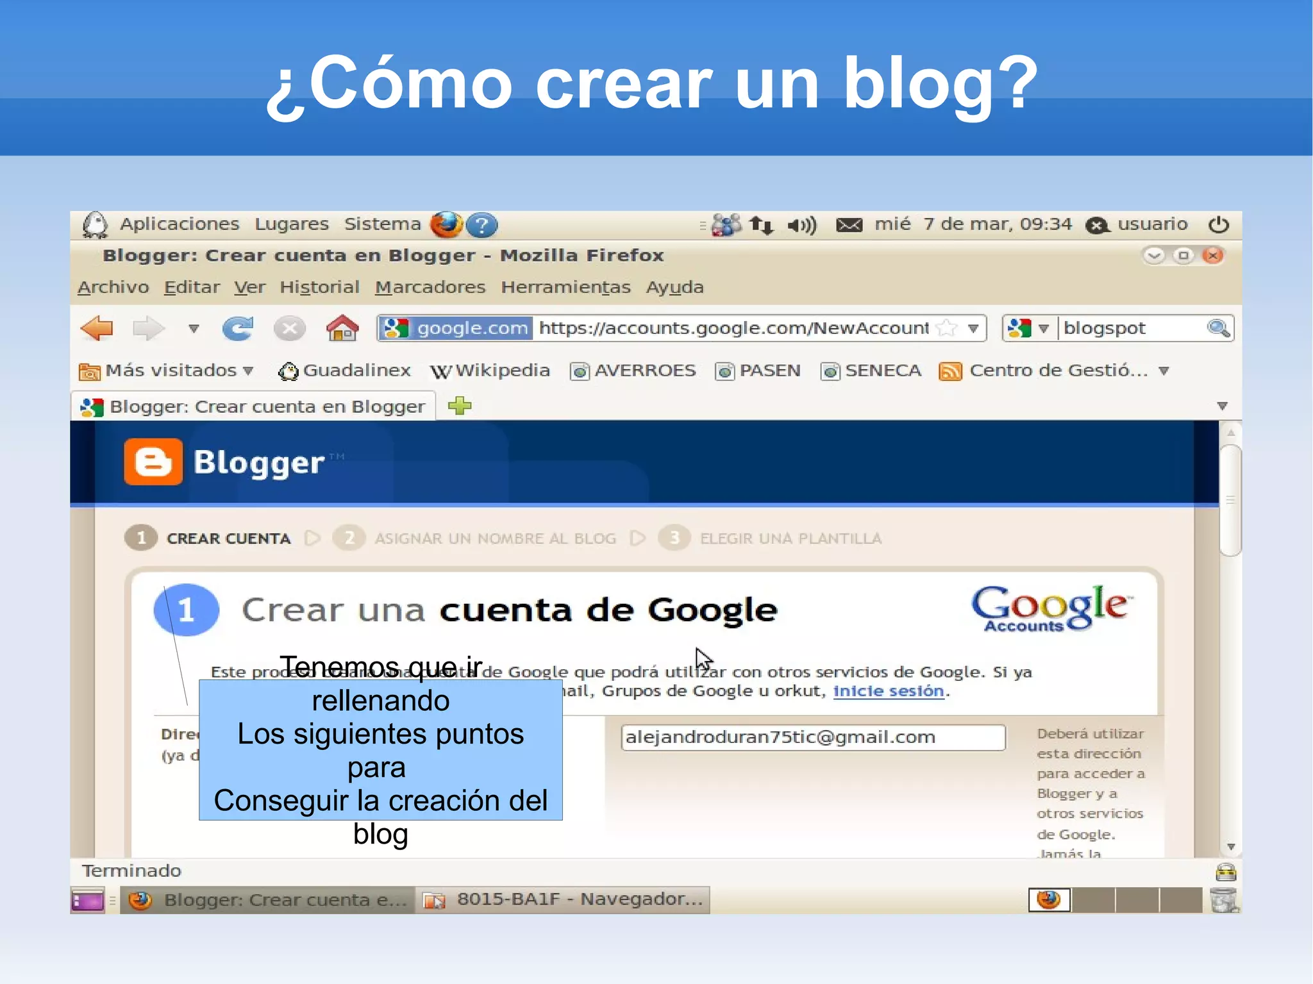Open the Ver menu

tap(249, 287)
